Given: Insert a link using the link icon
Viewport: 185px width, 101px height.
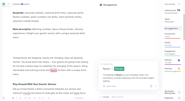Looking at the screenshot, I should [34, 98].
